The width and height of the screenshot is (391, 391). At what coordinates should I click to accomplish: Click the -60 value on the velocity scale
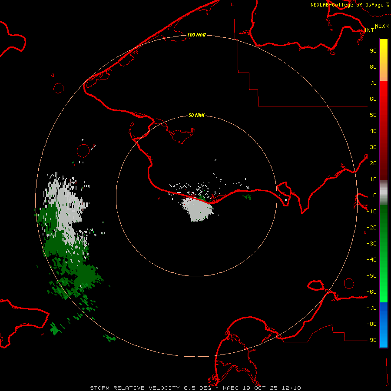[x=371, y=292]
